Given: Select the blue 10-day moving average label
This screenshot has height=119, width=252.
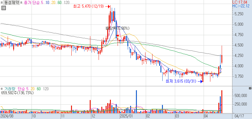Looking at the screenshot, I should tap(47, 2).
